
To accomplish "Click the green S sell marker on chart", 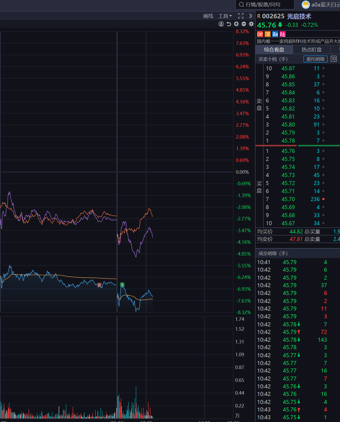I will pyautogui.click(x=122, y=285).
